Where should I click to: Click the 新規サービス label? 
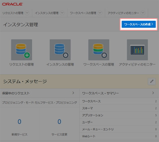[19, 134]
